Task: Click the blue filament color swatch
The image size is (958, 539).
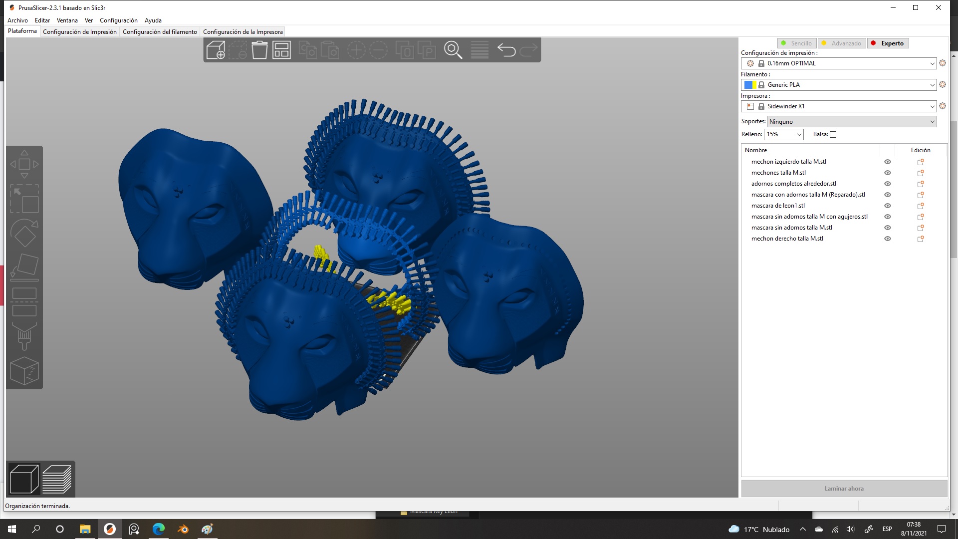Action: point(748,85)
